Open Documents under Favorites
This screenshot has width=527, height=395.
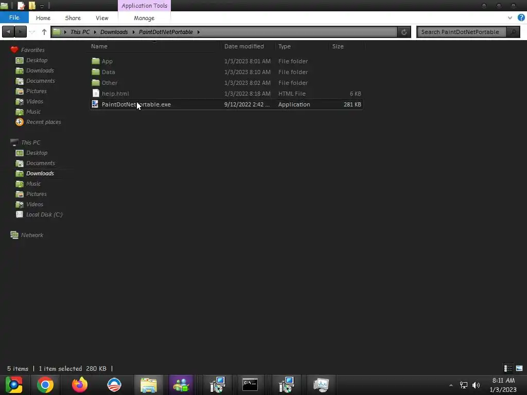(x=36, y=81)
